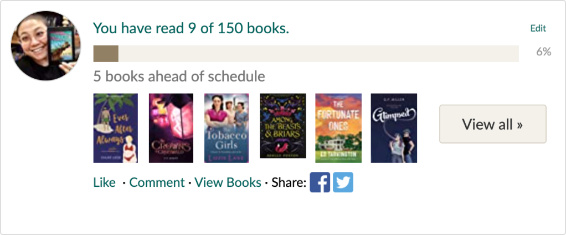Image resolution: width=566 pixels, height=235 pixels.
Task: Follow the View Books link
Action: [228, 182]
